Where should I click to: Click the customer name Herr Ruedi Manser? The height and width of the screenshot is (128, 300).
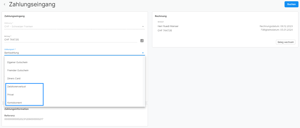pos(168,26)
